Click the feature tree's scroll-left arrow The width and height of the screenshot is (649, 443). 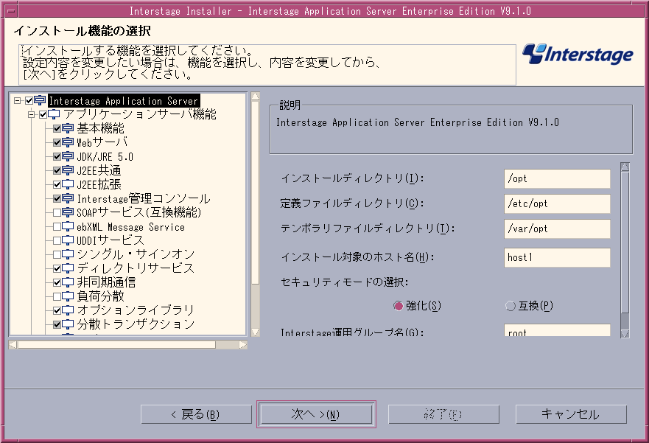pos(13,345)
